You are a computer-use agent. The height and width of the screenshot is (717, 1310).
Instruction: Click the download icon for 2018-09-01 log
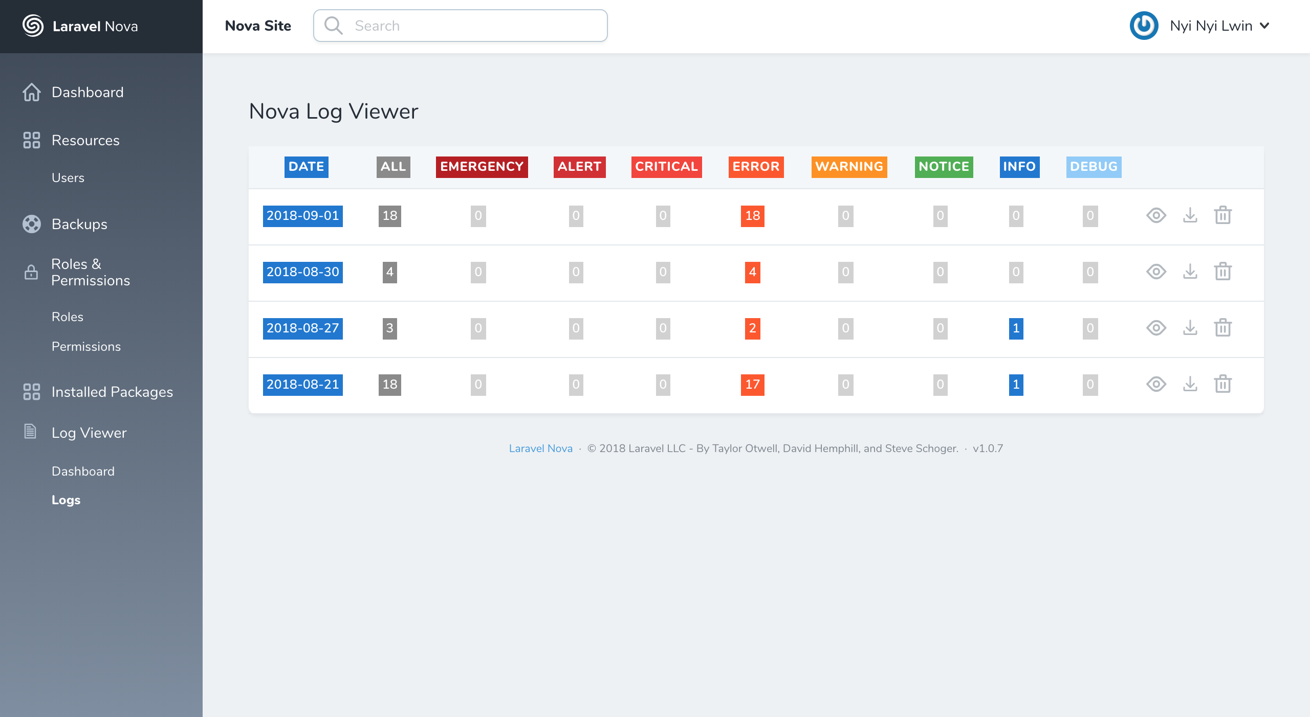[1190, 216]
